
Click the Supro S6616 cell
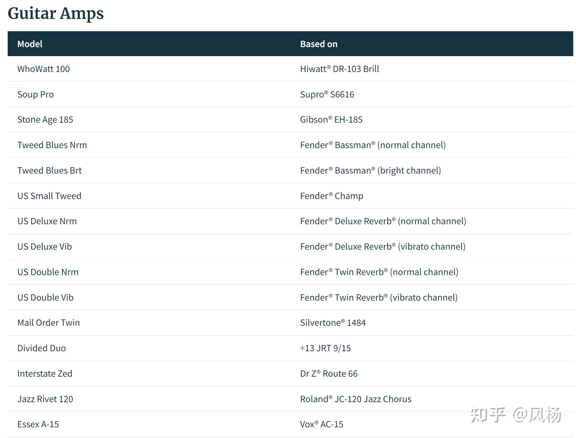click(327, 94)
